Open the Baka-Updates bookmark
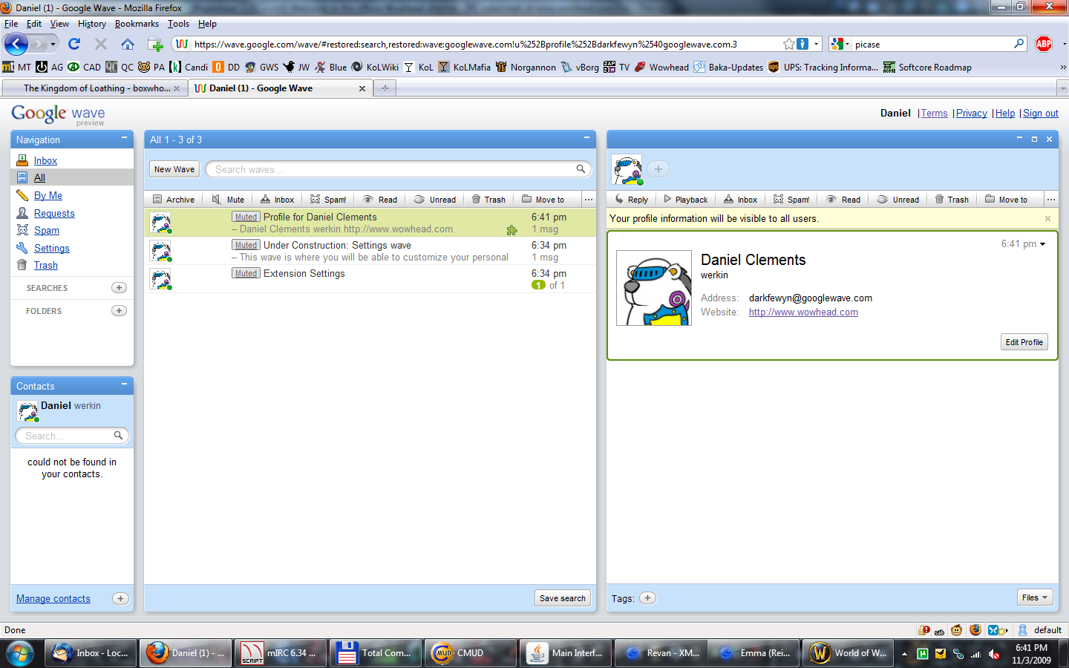 [728, 67]
